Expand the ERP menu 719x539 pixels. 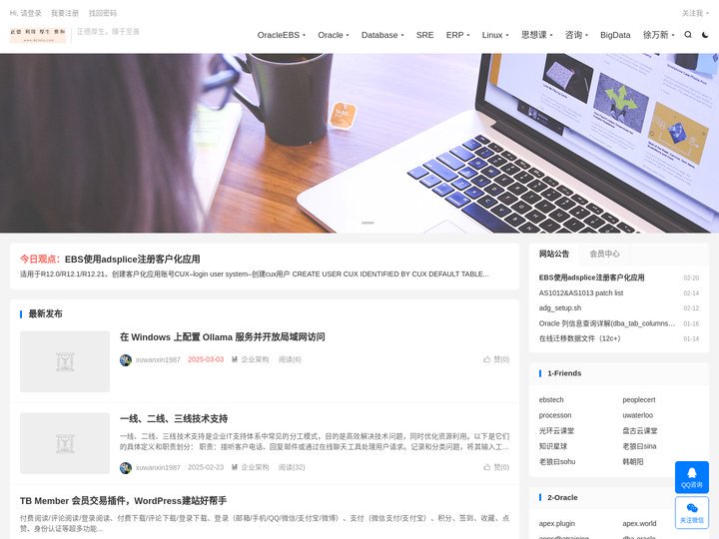click(457, 35)
